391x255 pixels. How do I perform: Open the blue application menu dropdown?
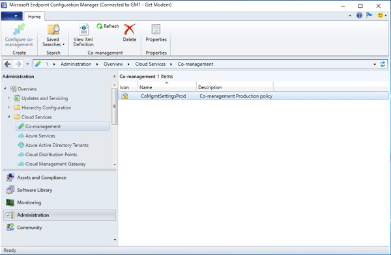[12, 16]
